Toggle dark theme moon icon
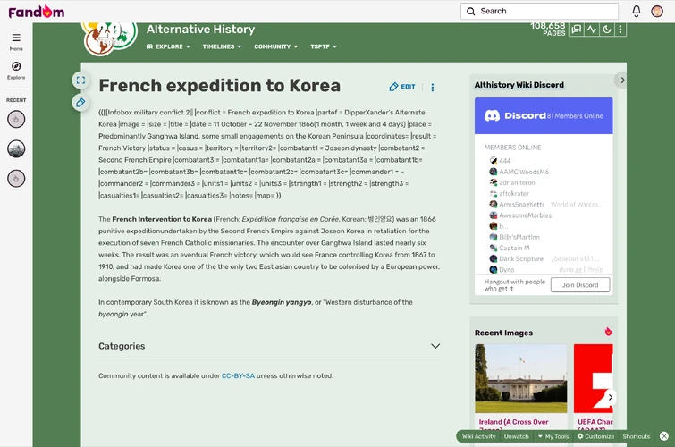 (606, 30)
